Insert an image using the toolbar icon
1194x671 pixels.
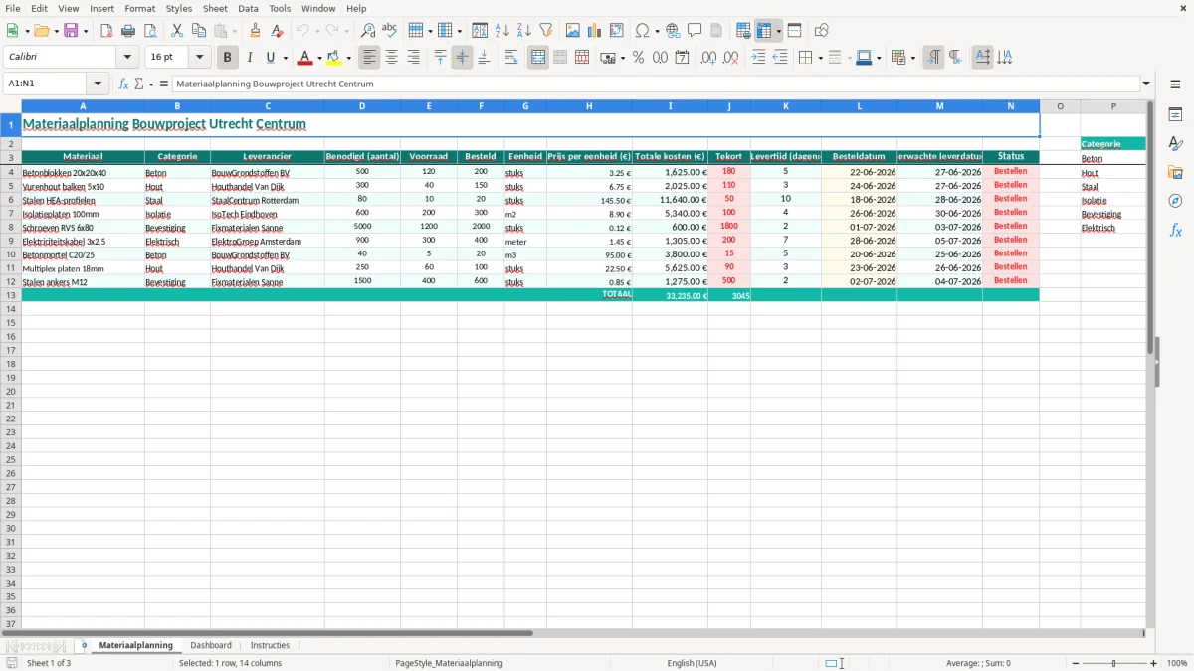click(573, 31)
